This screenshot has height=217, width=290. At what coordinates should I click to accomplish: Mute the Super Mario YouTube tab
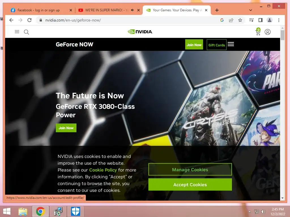point(133,10)
